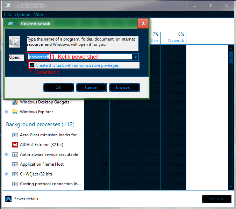
Task: Click the Antimalware Service Executable icon
Action: coord(15,154)
